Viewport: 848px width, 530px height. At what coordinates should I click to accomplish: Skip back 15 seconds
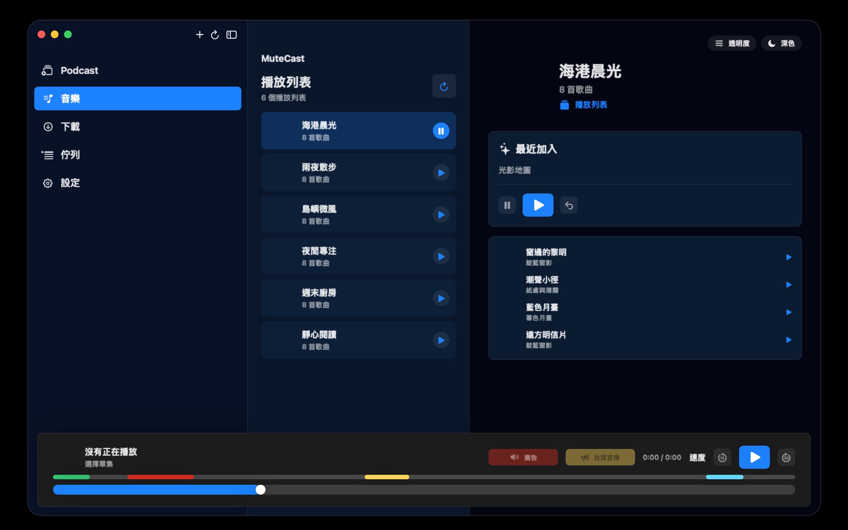(x=722, y=458)
